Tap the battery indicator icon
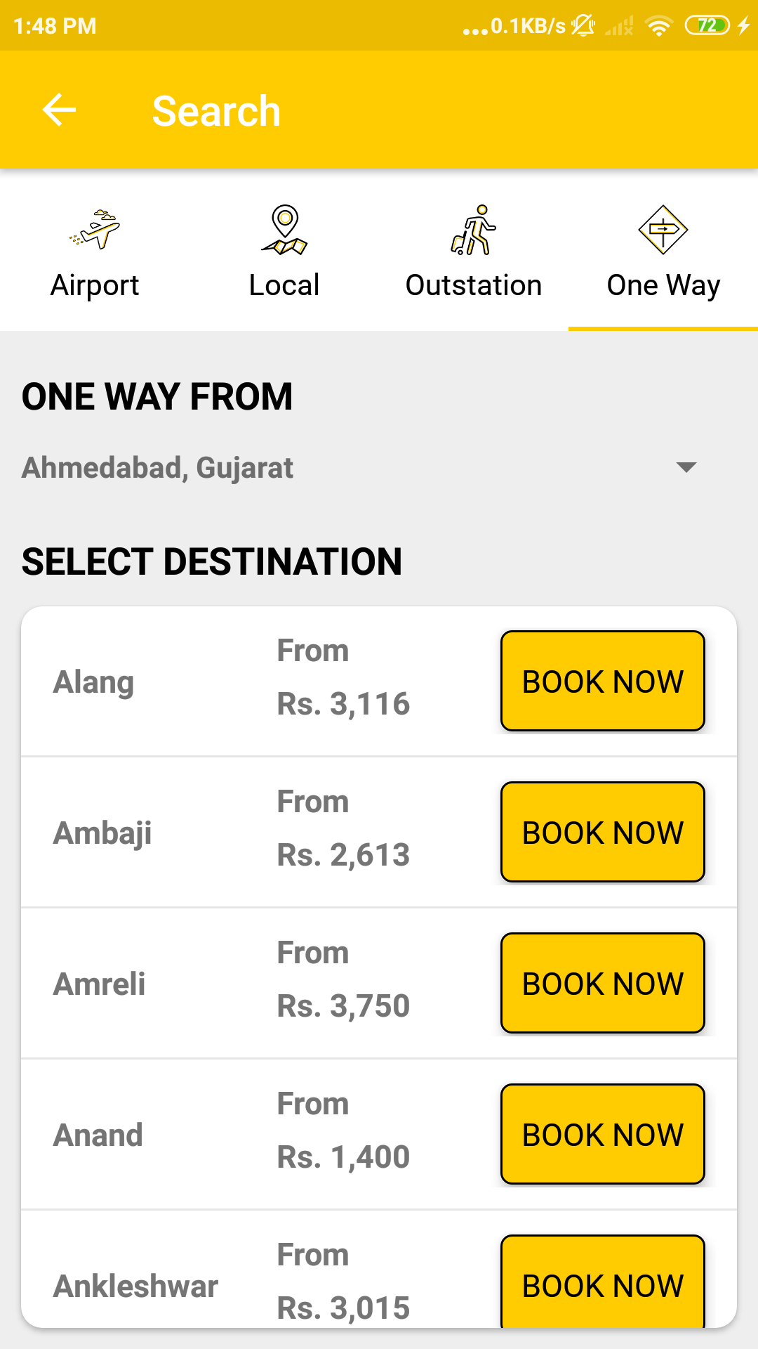 point(707,26)
